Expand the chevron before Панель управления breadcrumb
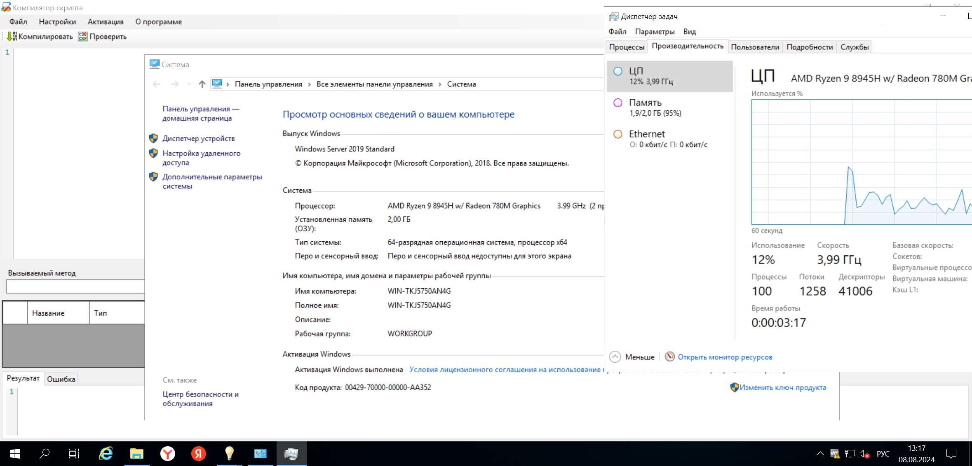 pyautogui.click(x=228, y=84)
